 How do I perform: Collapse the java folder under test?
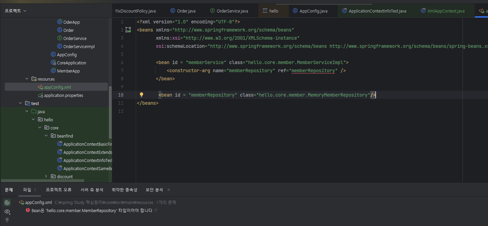click(27, 111)
